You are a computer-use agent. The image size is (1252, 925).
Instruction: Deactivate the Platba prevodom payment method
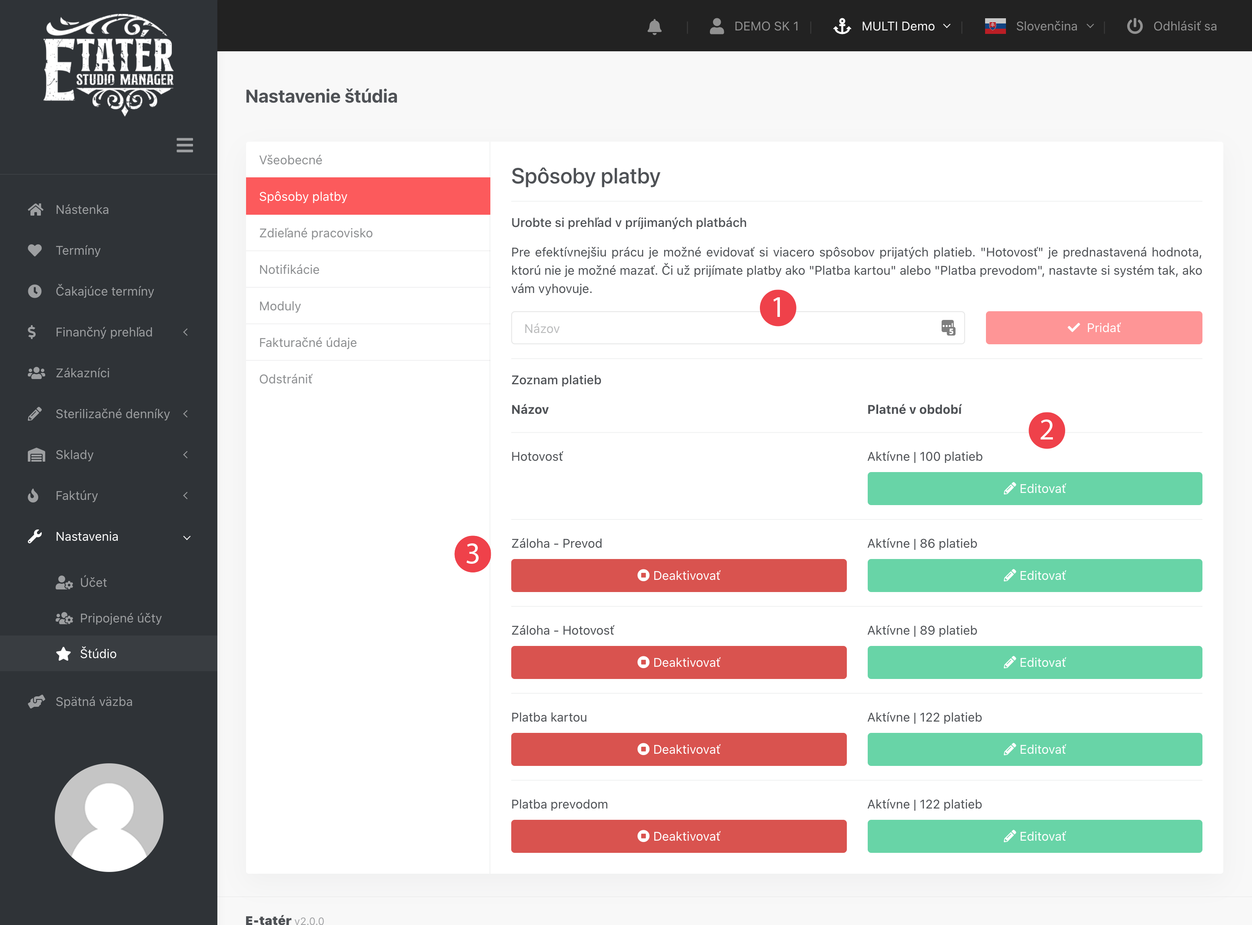679,836
